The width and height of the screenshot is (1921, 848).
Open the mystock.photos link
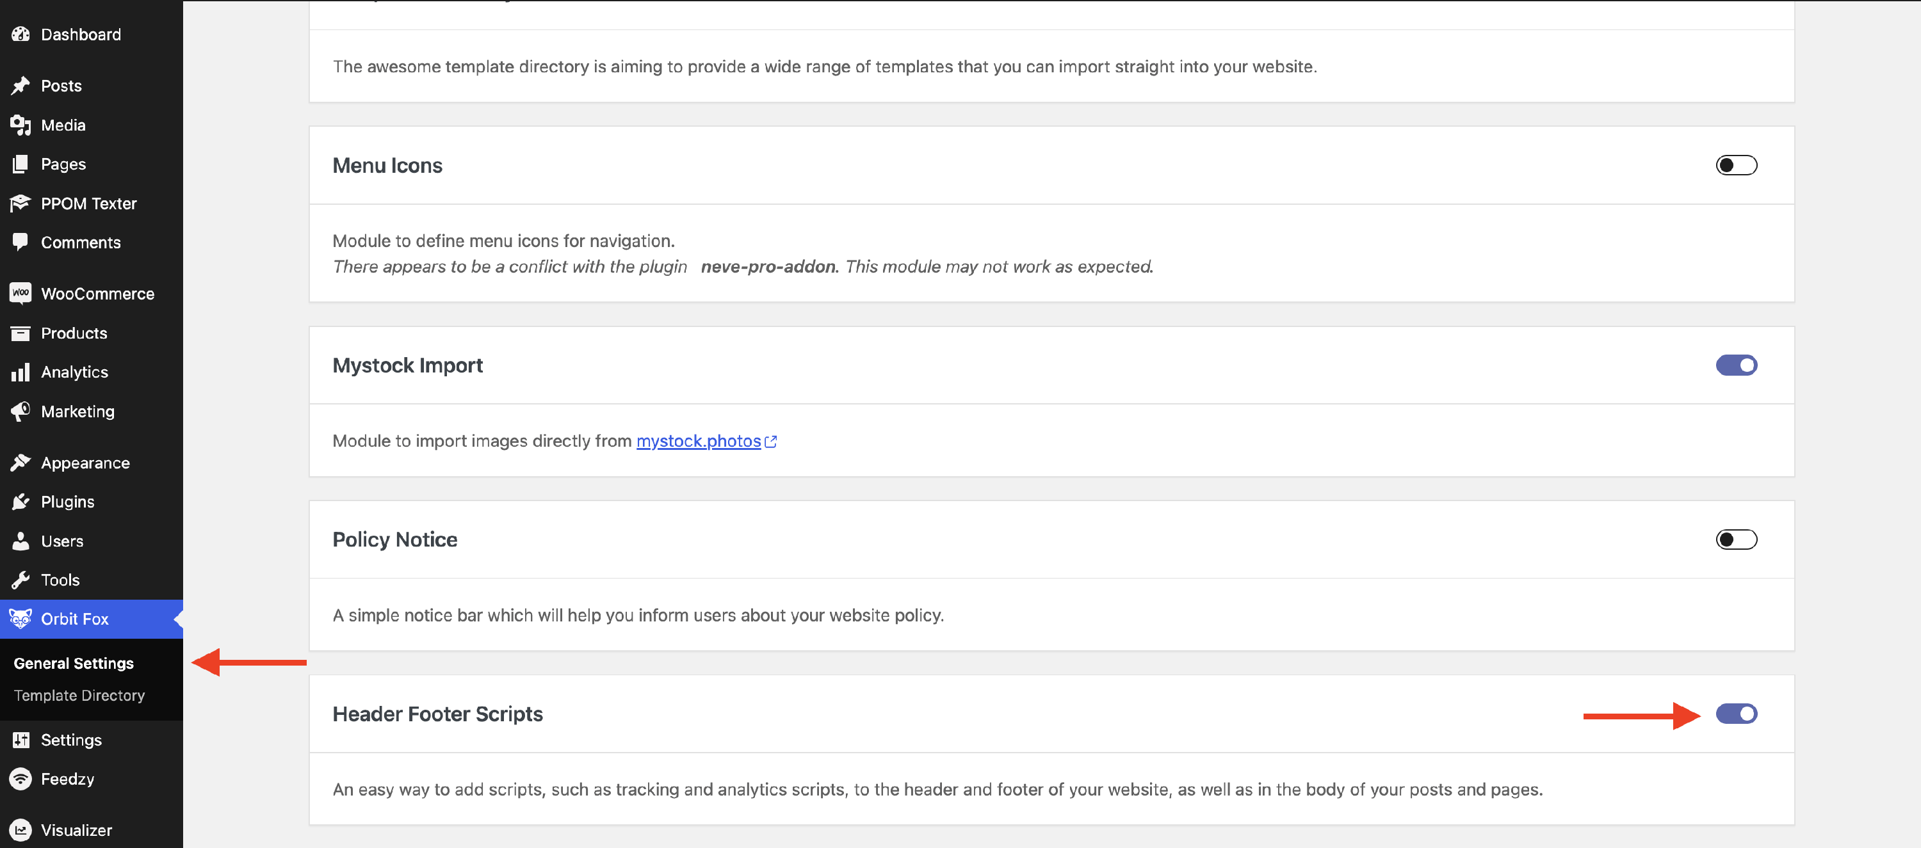[698, 441]
